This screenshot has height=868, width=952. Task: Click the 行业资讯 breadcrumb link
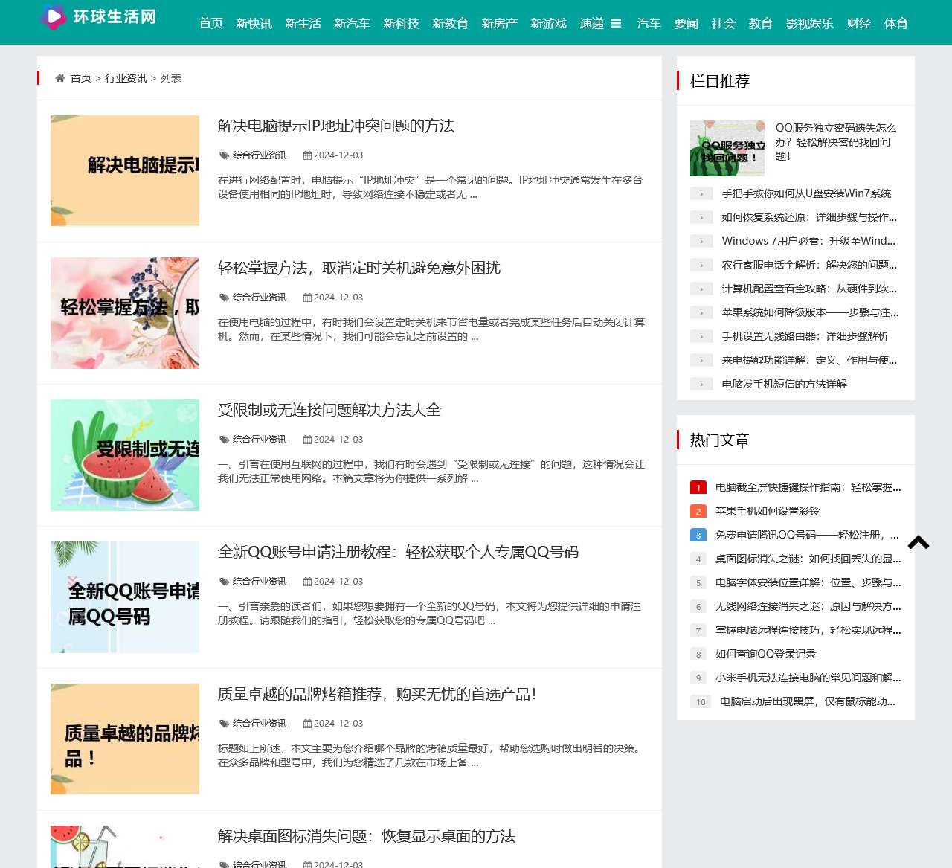(x=126, y=78)
